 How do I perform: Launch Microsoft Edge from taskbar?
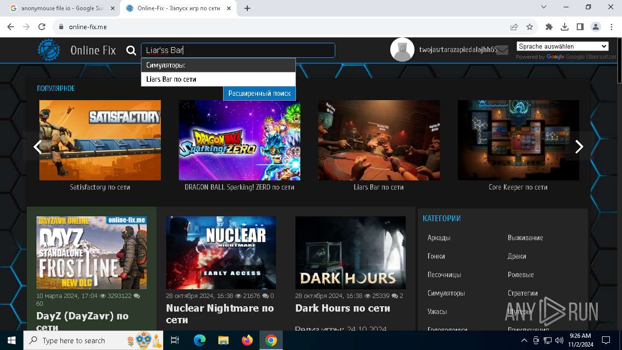click(200, 340)
